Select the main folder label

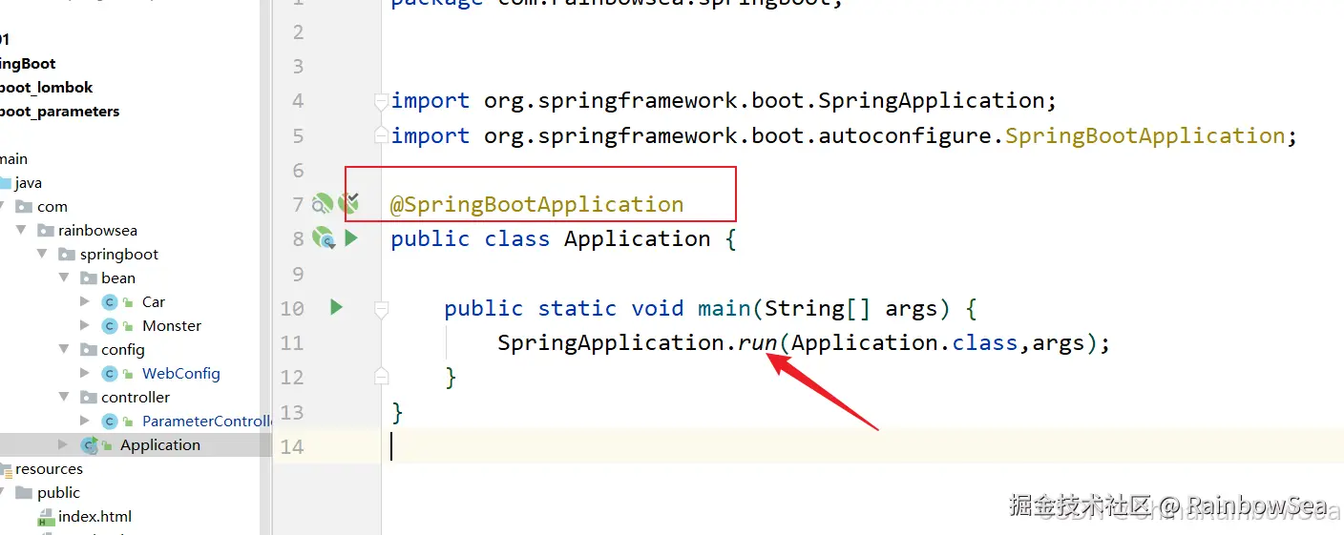click(13, 159)
